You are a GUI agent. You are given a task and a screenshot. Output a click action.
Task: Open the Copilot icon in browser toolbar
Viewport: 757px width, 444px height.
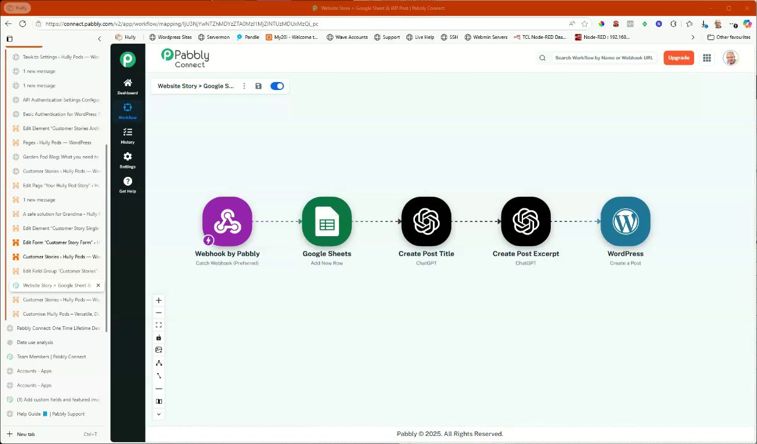coord(747,24)
